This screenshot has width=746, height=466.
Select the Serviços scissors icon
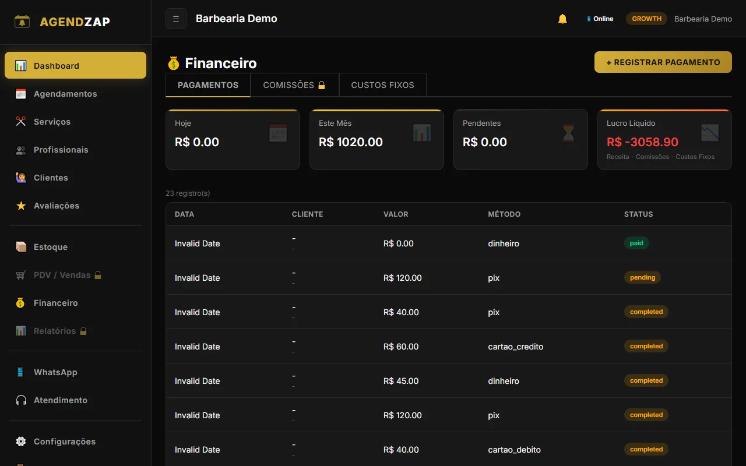pos(21,122)
